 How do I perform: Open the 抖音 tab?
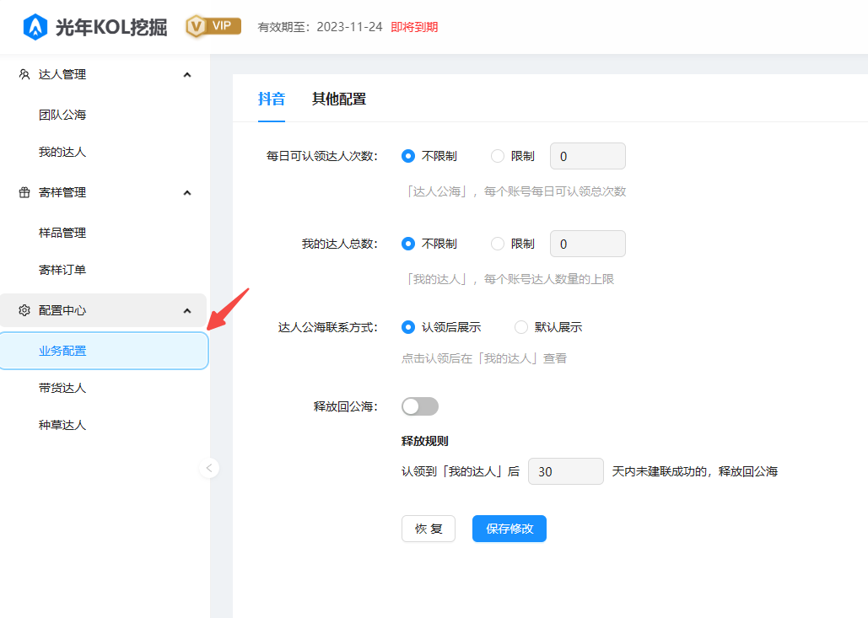271,99
